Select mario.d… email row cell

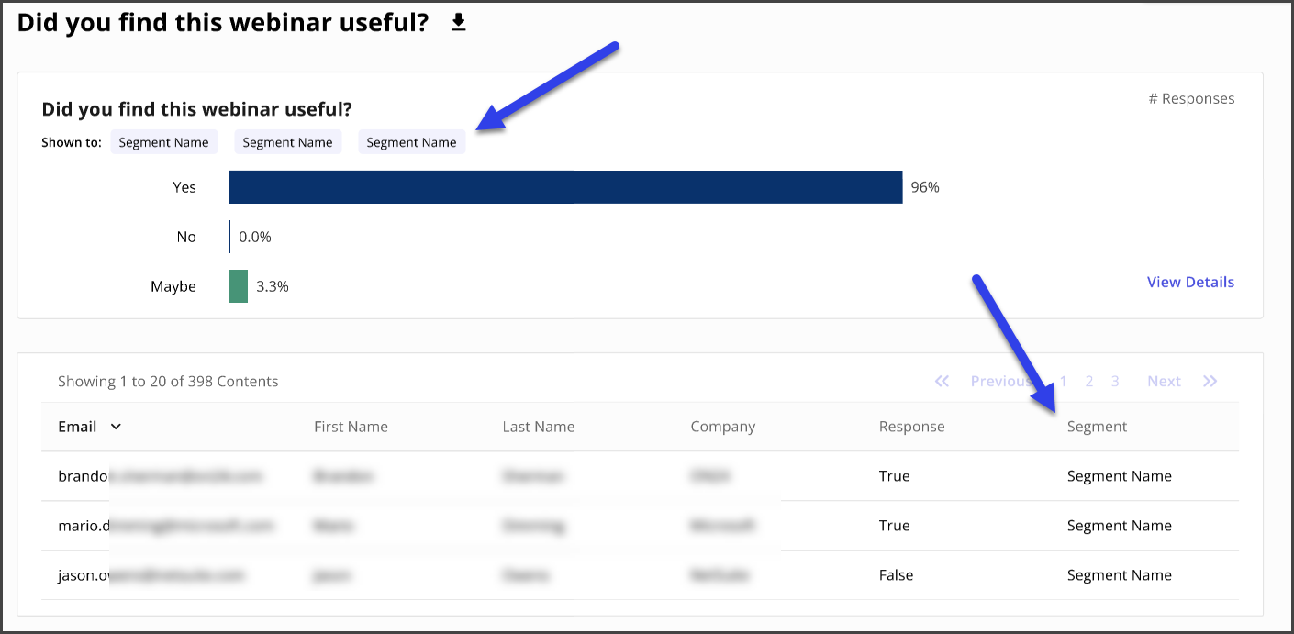point(166,526)
